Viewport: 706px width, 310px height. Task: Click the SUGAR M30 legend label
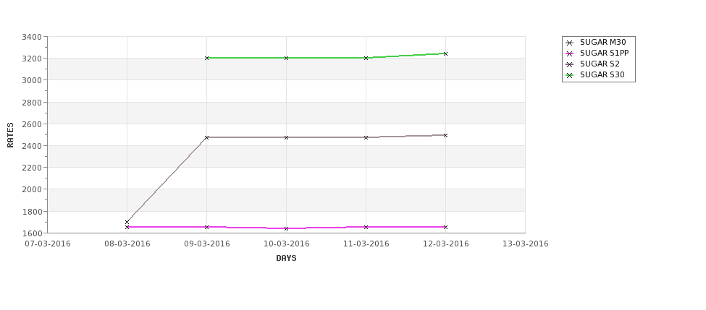pyautogui.click(x=602, y=43)
